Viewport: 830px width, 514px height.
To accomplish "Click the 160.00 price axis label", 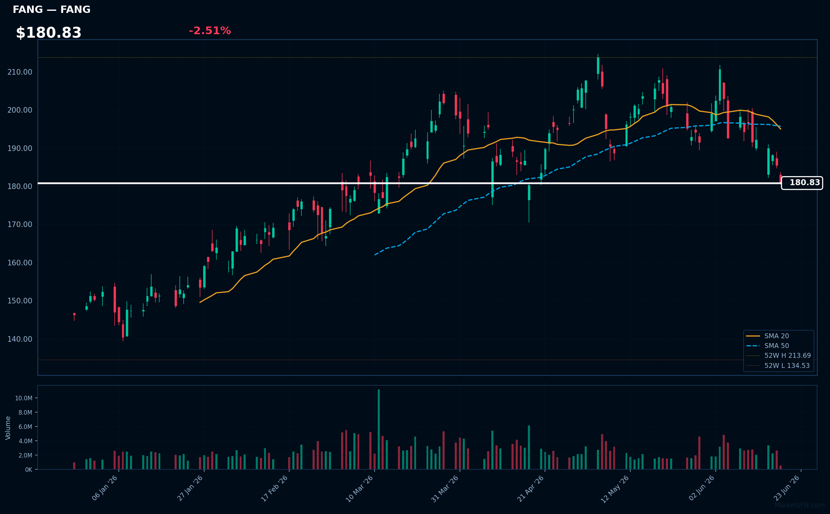I will [x=20, y=263].
